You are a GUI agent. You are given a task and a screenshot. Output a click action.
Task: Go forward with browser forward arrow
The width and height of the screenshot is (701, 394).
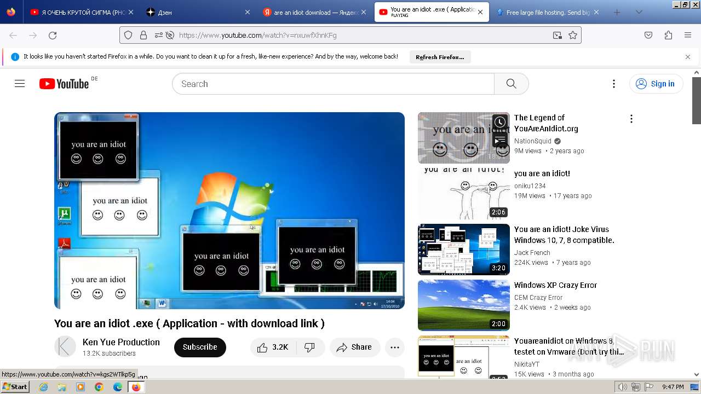click(x=33, y=35)
